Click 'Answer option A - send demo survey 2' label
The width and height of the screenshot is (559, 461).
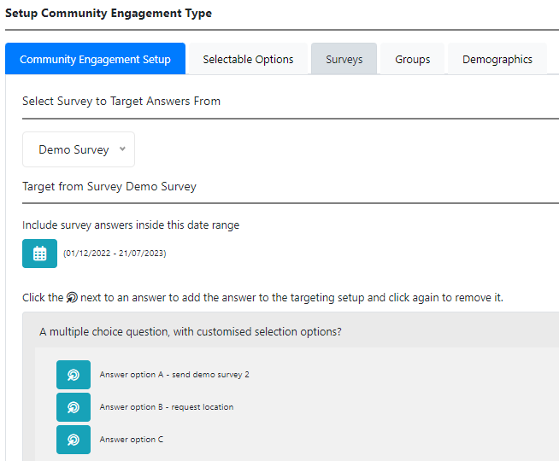tap(174, 375)
